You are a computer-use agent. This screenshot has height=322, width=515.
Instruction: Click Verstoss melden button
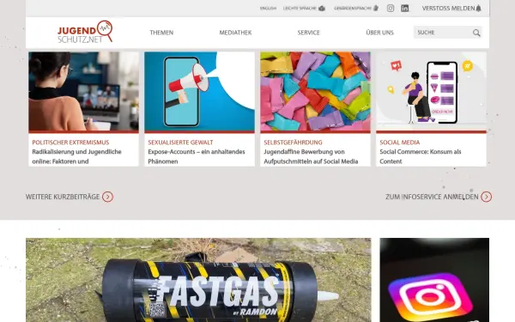(451, 9)
